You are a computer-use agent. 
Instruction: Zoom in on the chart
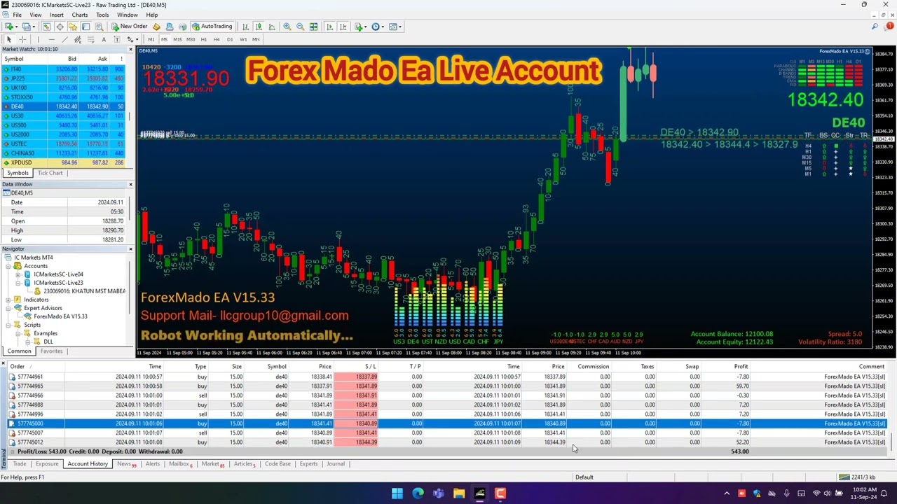tap(287, 27)
